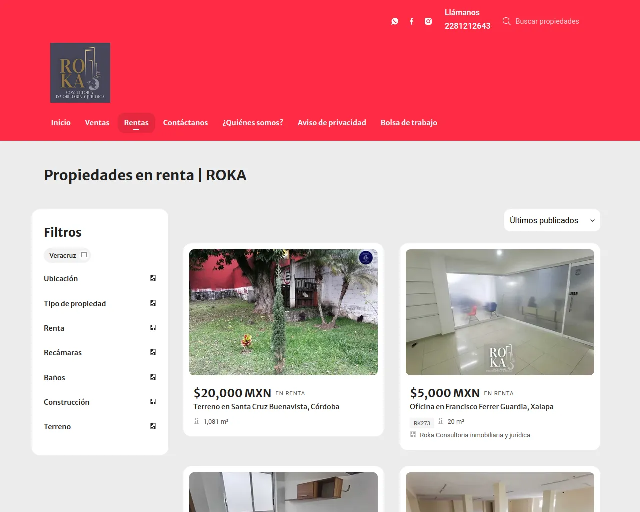Open Oficina en Francisco Ferrer Guardia listing
This screenshot has height=512, width=640.
[482, 407]
